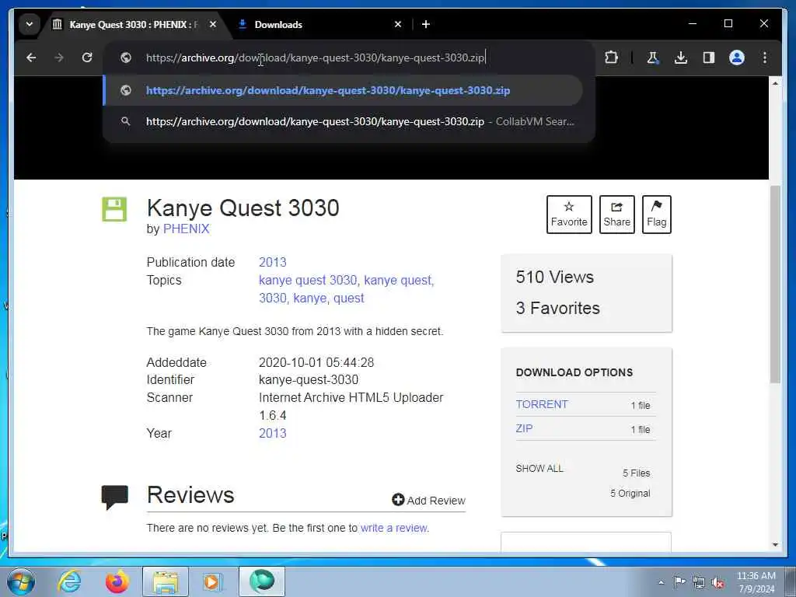The height and width of the screenshot is (597, 796).
Task: Click the 2013 Year link
Action: [x=273, y=434]
